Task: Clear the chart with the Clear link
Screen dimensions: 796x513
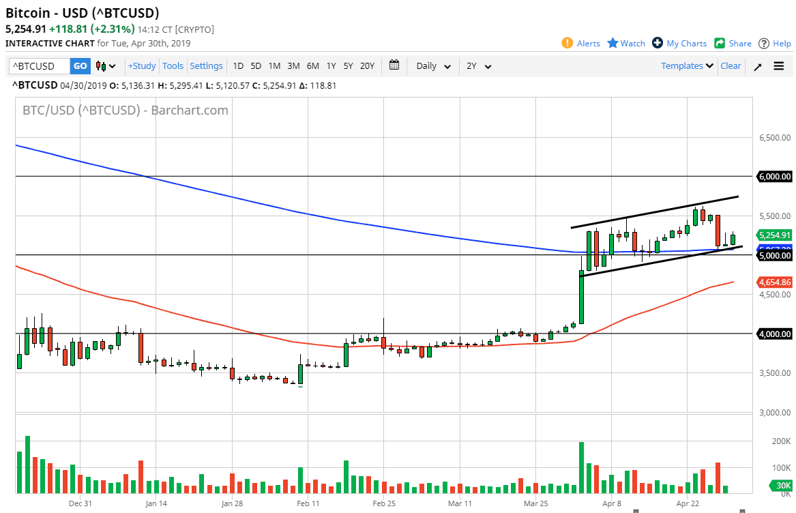Action: (731, 65)
